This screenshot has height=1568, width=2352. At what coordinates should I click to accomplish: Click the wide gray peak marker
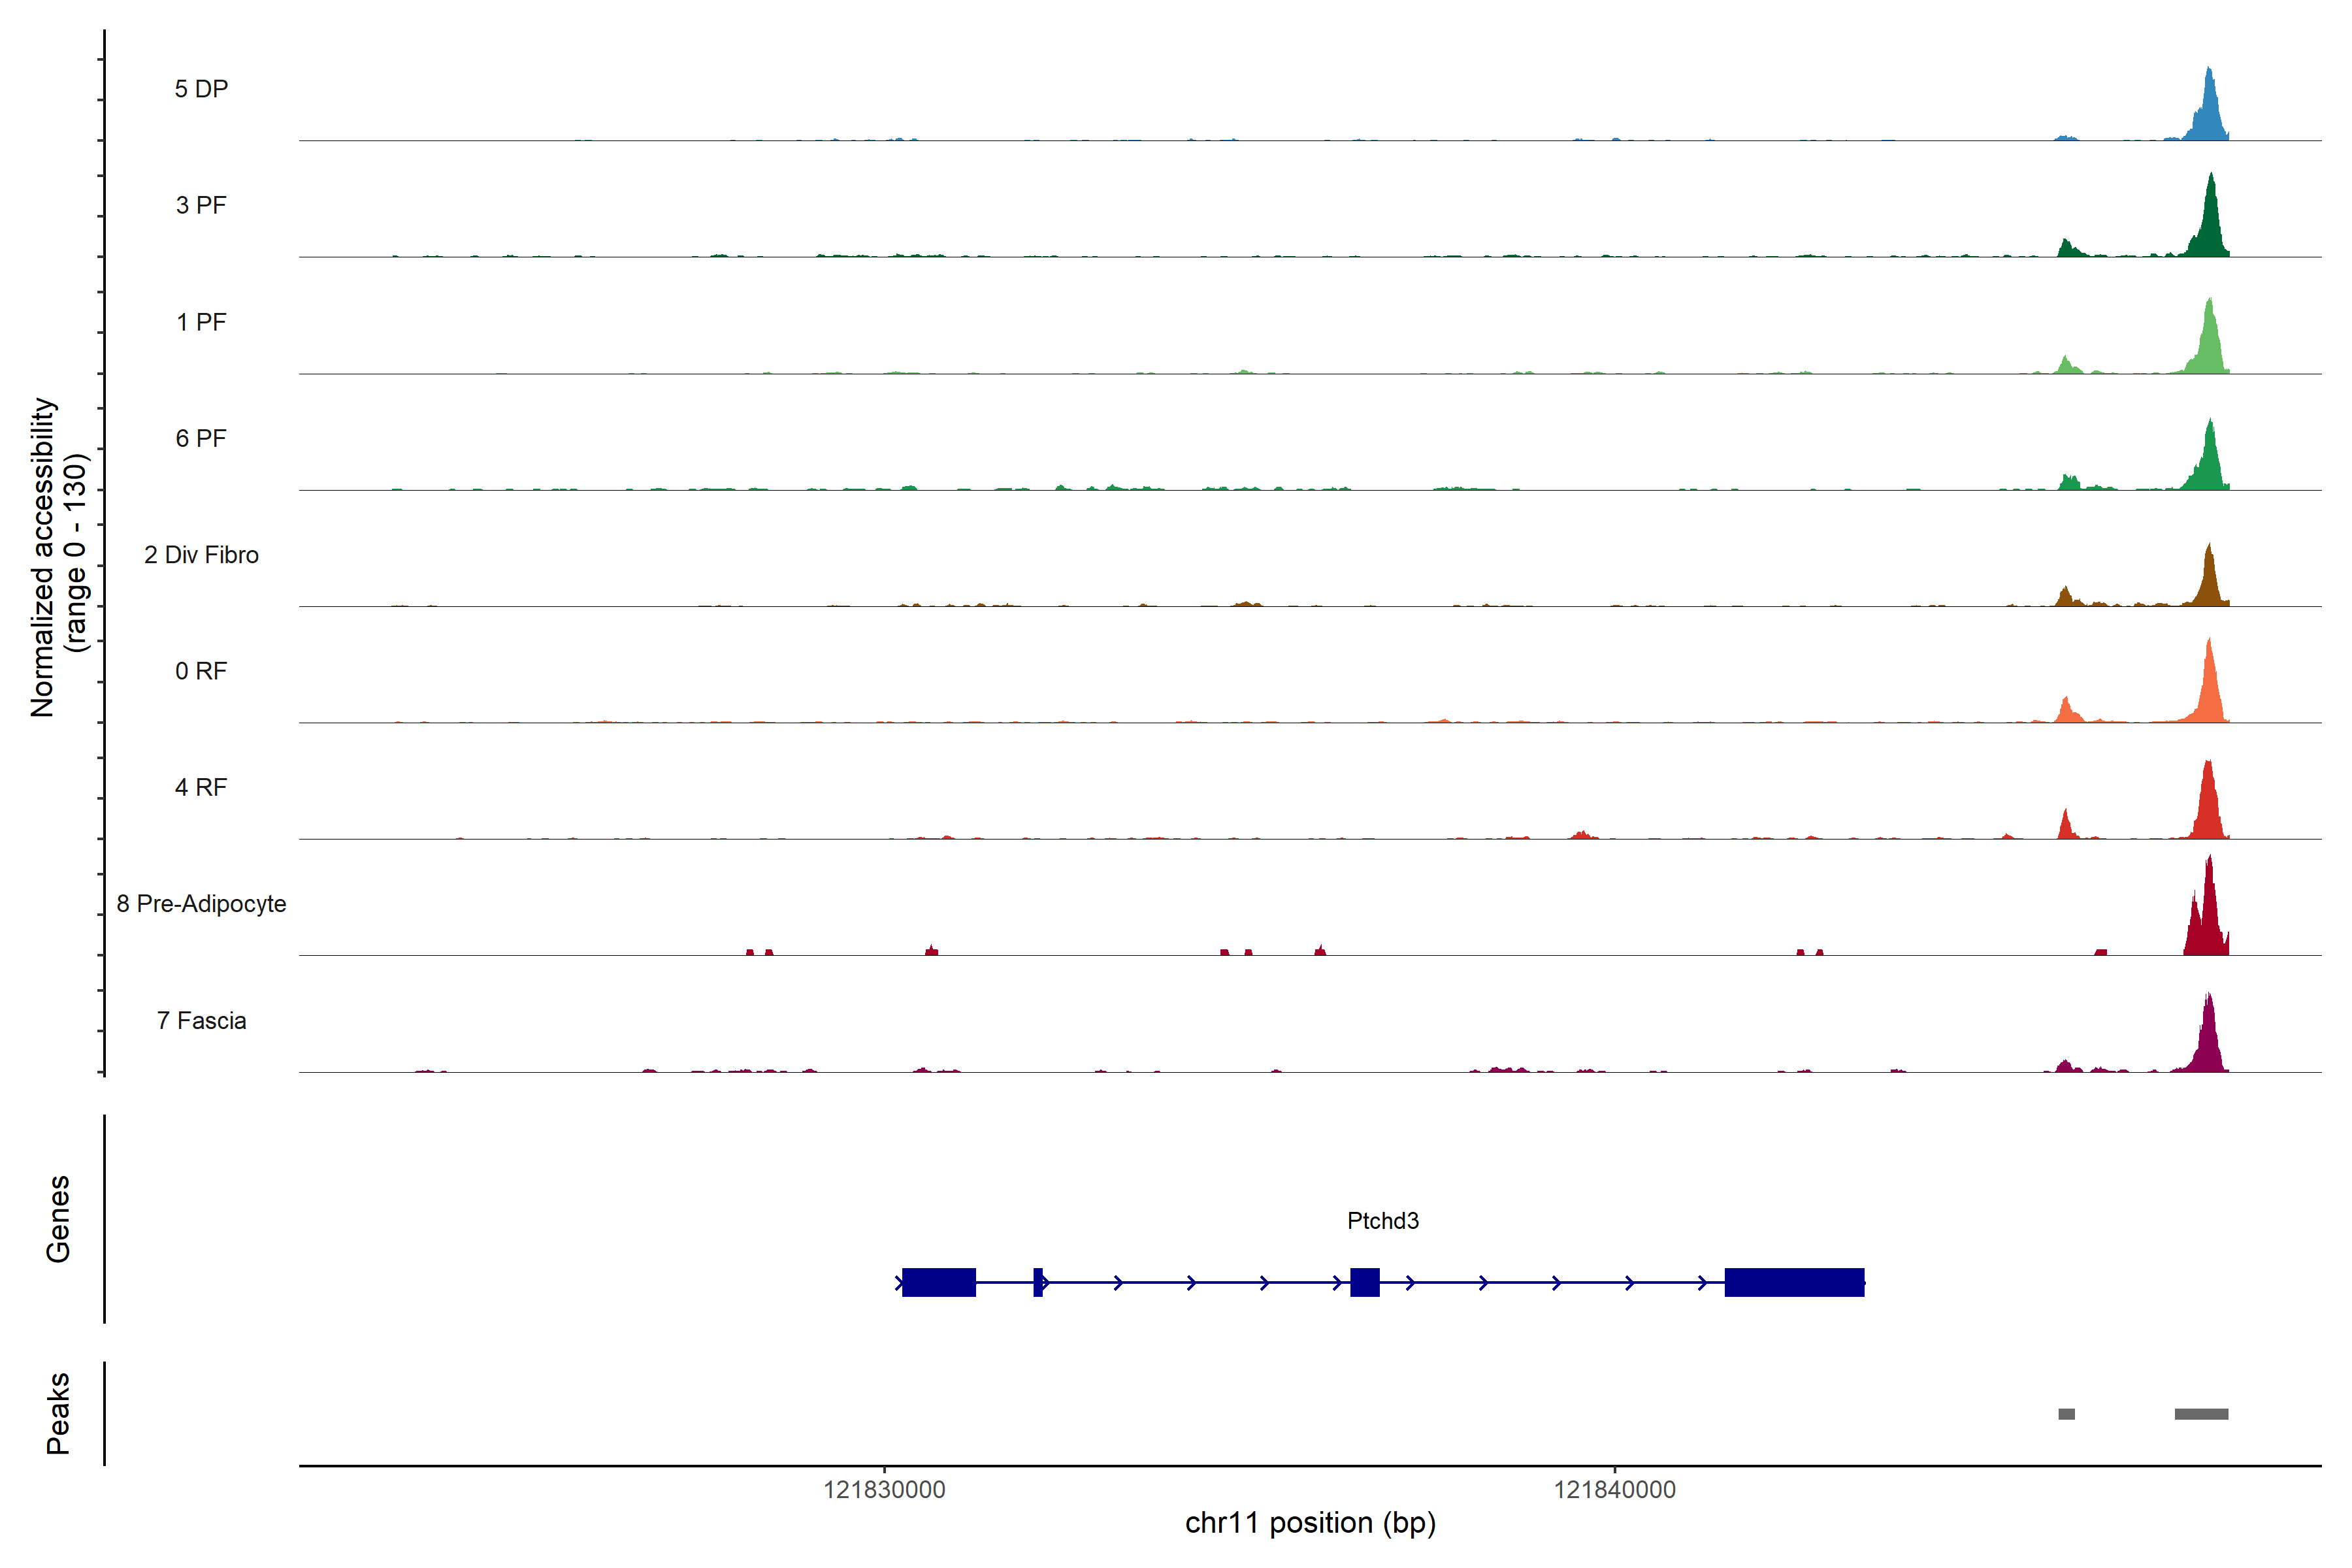2201,1414
